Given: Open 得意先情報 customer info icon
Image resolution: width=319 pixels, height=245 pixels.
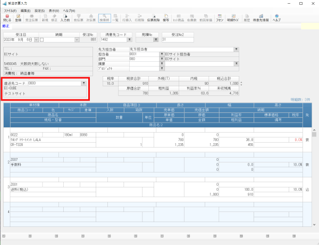Looking at the screenshot, I should [x=261, y=18].
